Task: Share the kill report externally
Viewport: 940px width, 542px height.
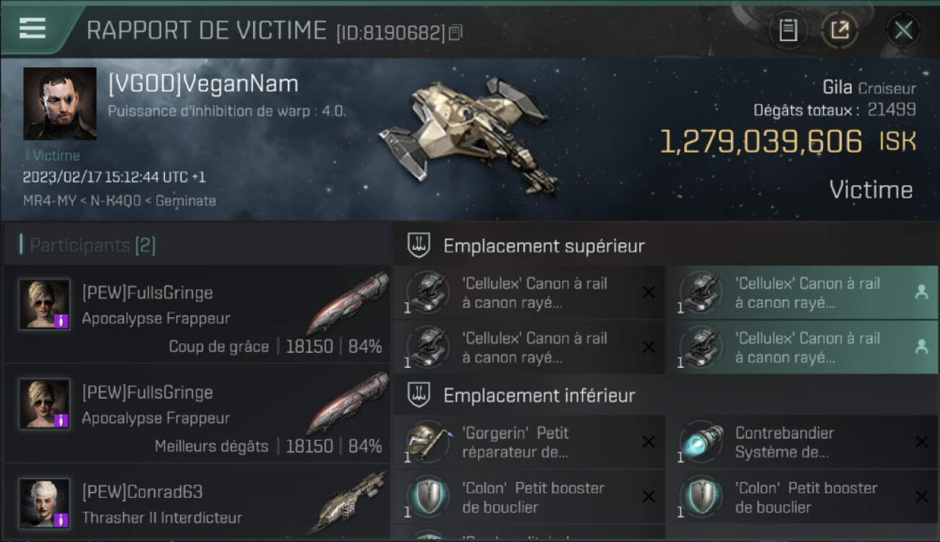Action: [x=839, y=30]
